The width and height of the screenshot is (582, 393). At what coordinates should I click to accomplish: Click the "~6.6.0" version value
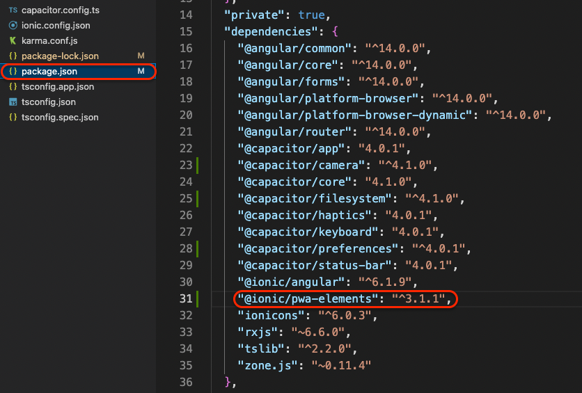pos(318,332)
